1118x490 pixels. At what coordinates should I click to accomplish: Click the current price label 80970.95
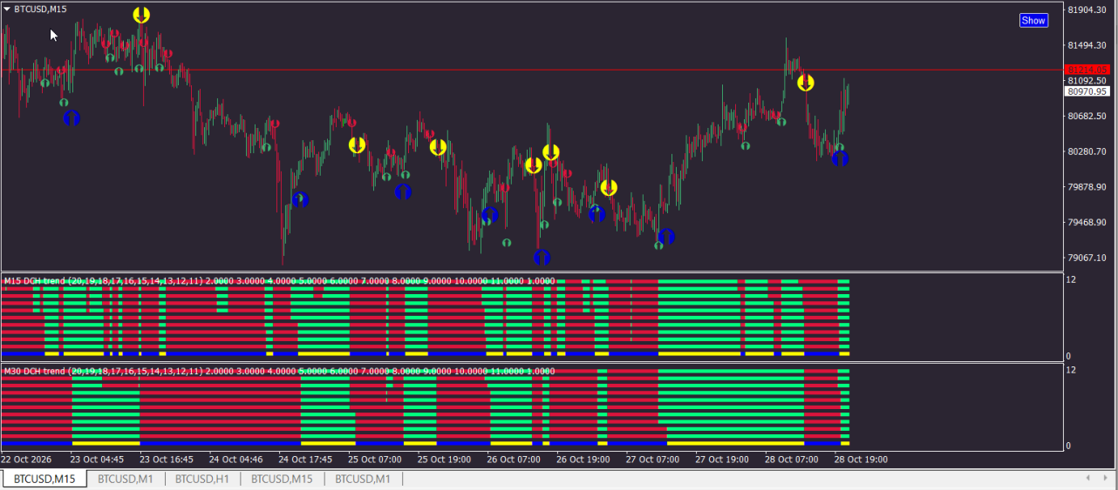[x=1087, y=91]
